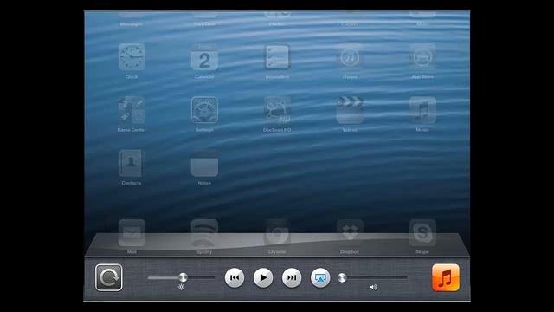Open the Contacts app
The image size is (554, 312).
click(x=132, y=163)
